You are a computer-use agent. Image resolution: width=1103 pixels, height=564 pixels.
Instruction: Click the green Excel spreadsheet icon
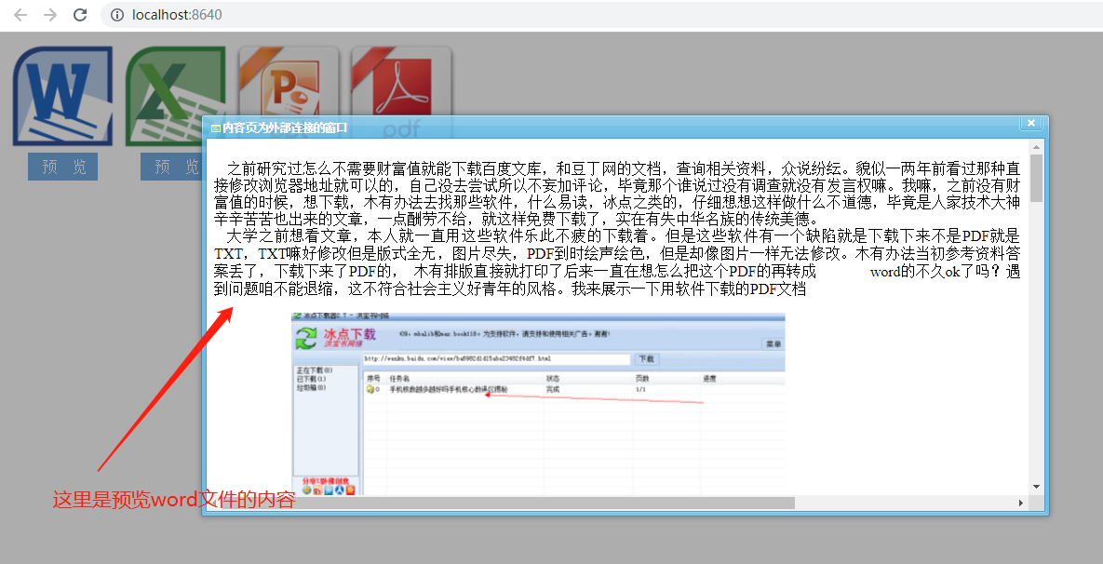click(175, 97)
